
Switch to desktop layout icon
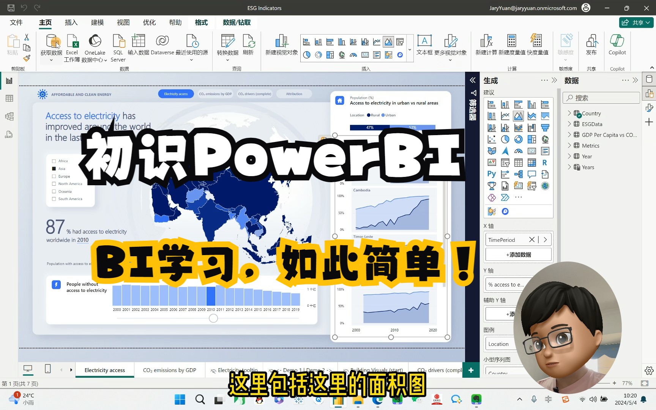click(x=28, y=369)
